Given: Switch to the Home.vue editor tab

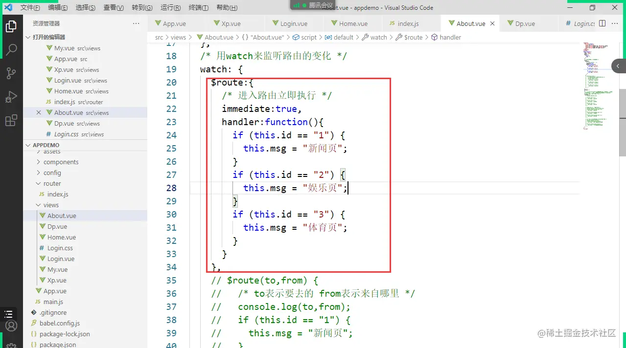Looking at the screenshot, I should [x=353, y=23].
